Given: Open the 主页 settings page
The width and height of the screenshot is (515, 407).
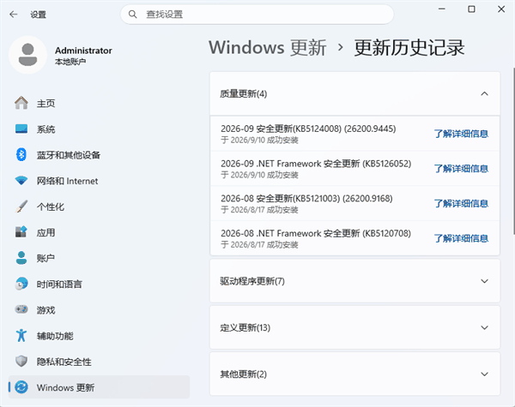Looking at the screenshot, I should coord(99,104).
